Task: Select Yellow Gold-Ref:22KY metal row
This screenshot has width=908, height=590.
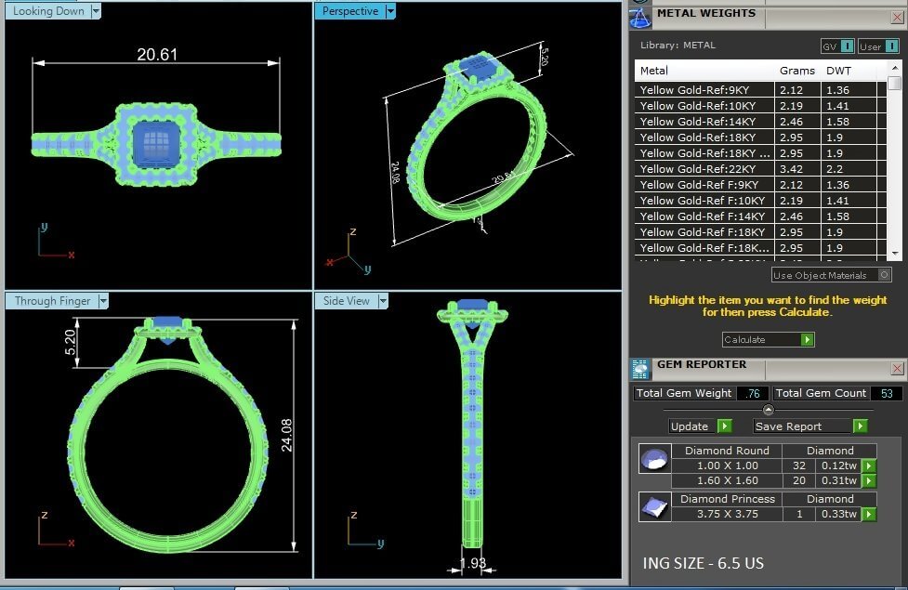Action: [704, 169]
